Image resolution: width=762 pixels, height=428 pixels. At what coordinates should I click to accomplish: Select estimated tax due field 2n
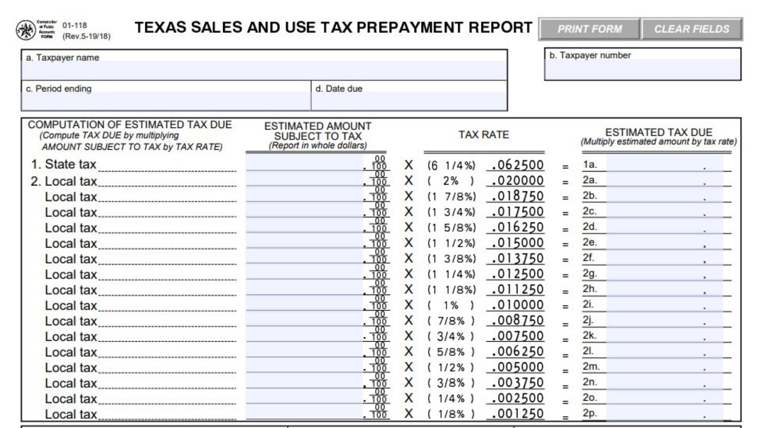click(x=665, y=380)
